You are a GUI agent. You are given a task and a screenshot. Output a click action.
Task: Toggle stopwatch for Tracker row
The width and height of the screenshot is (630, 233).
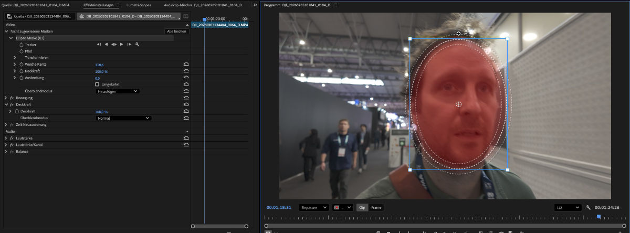click(22, 45)
